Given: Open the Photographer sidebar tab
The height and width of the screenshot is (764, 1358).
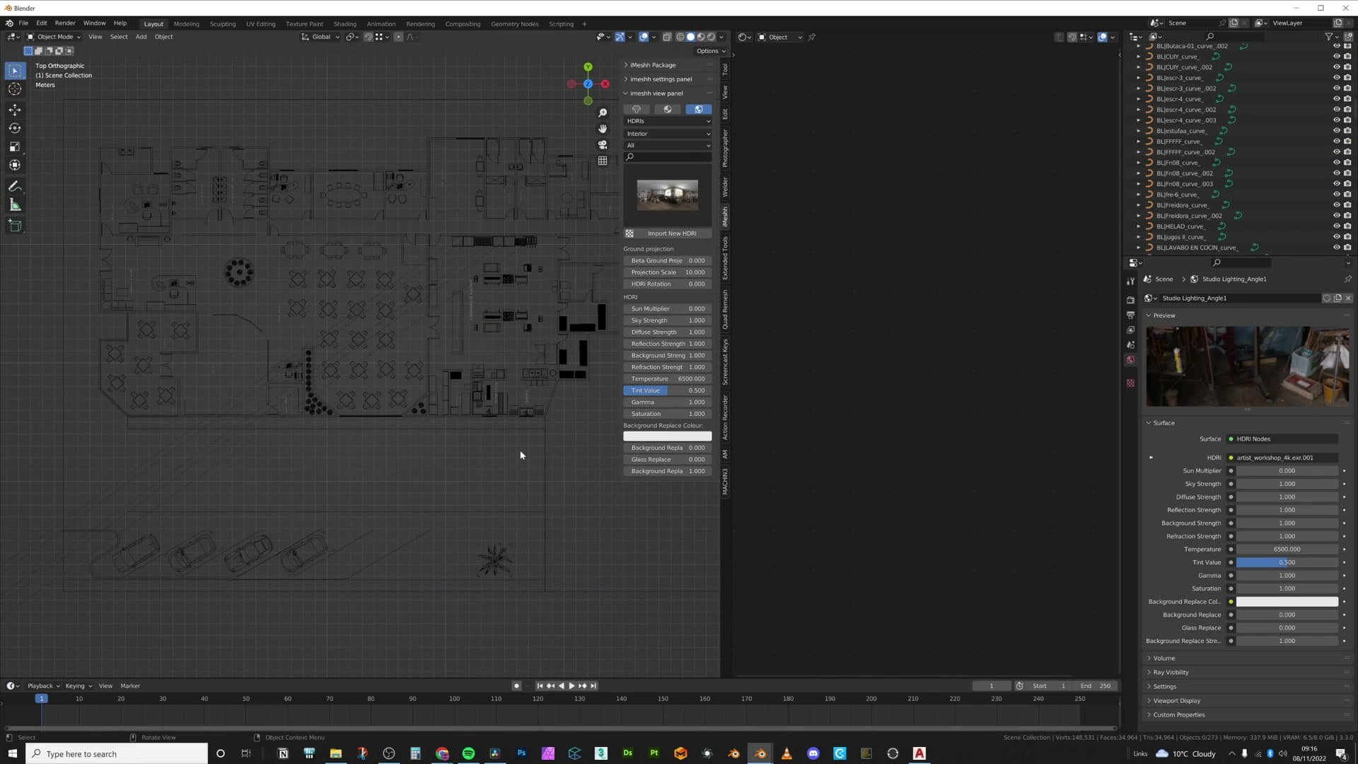Looking at the screenshot, I should tap(725, 148).
